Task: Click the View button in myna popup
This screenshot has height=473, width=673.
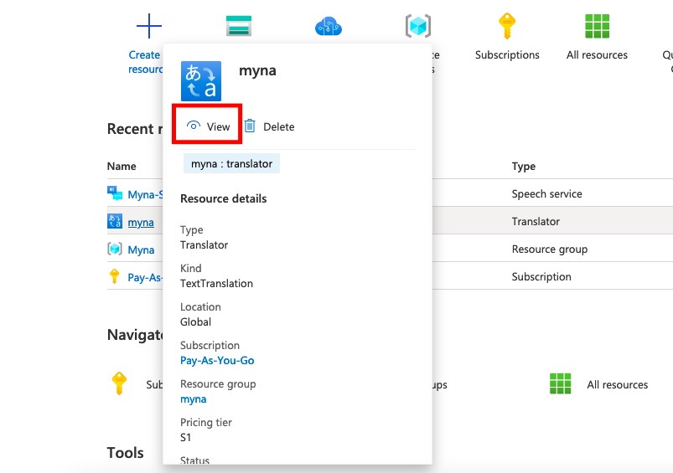Action: (x=208, y=126)
